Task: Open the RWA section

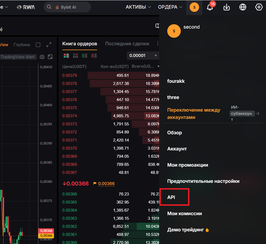Action: point(26,7)
